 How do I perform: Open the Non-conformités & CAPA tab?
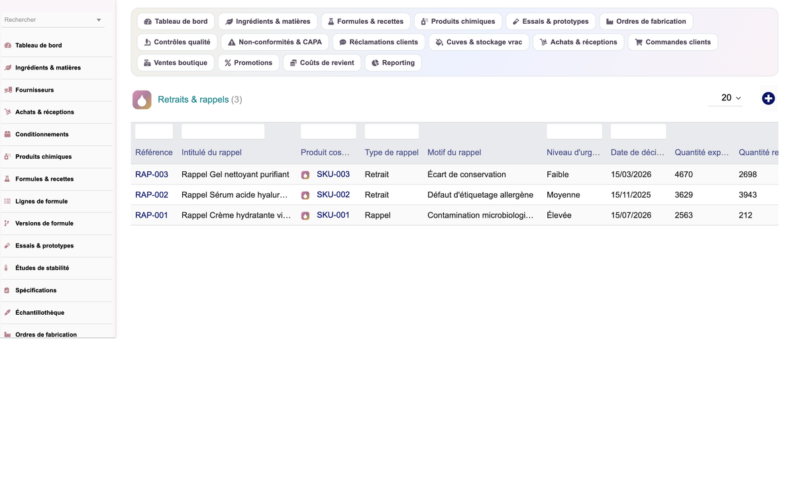click(275, 42)
